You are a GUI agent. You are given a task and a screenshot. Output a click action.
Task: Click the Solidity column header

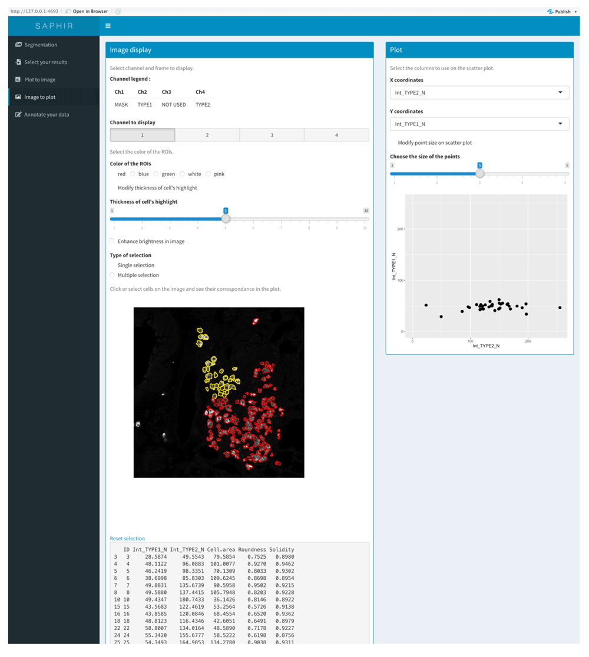click(282, 549)
